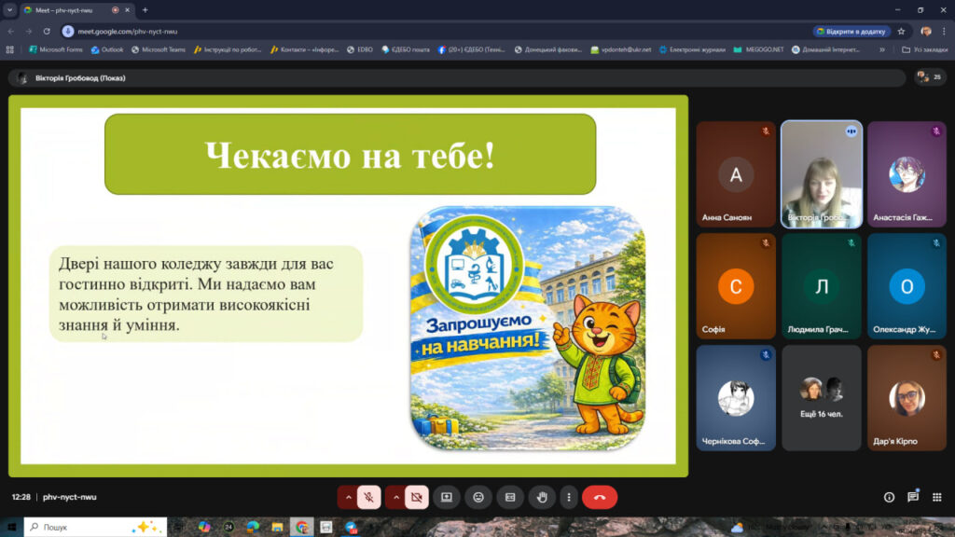Image resolution: width=955 pixels, height=537 pixels.
Task: Open the Activities grid icon
Action: click(937, 497)
